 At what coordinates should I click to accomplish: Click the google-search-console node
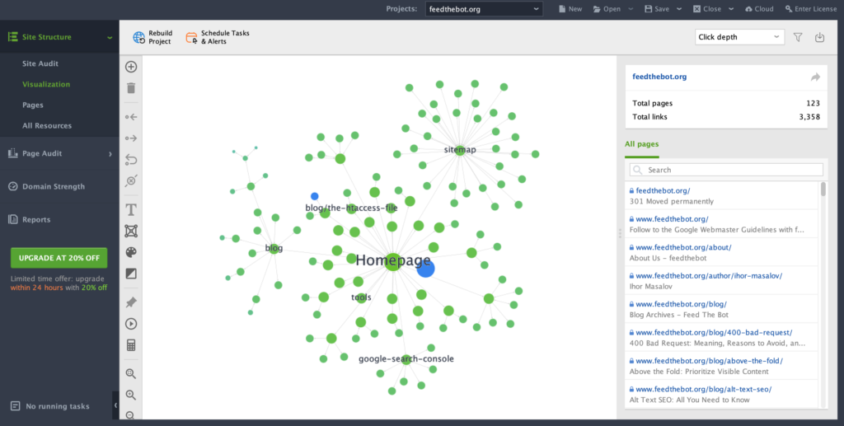pos(406,360)
